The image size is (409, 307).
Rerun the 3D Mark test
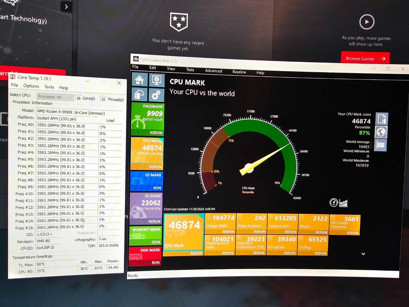(154, 221)
